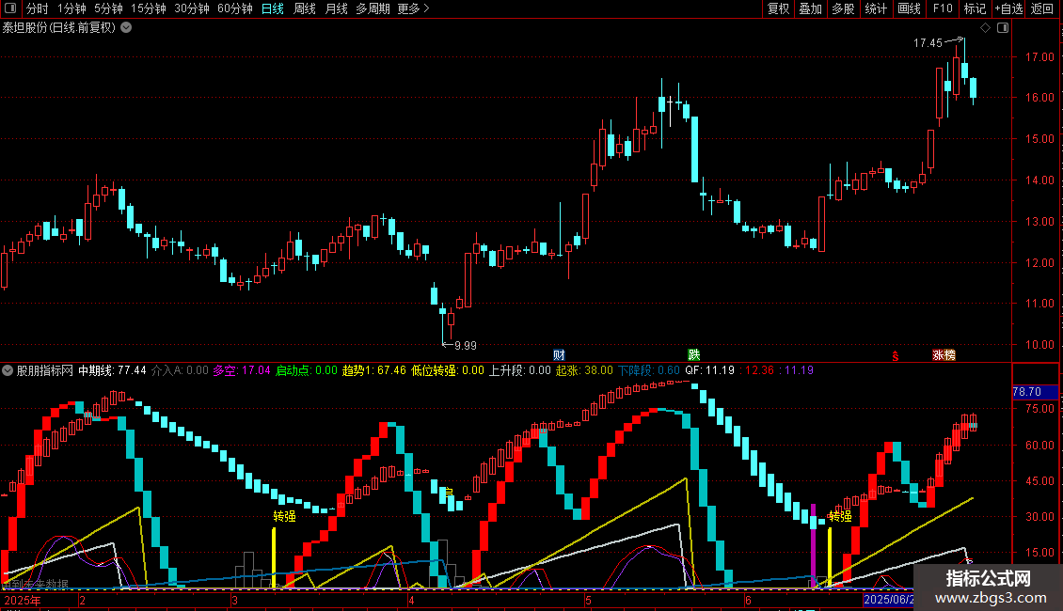Click the 财 financial marker on chart

559,355
